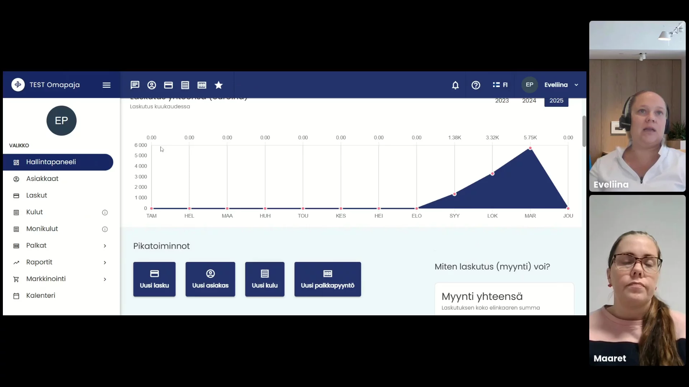Expand the Palkat submenu

(x=105, y=246)
